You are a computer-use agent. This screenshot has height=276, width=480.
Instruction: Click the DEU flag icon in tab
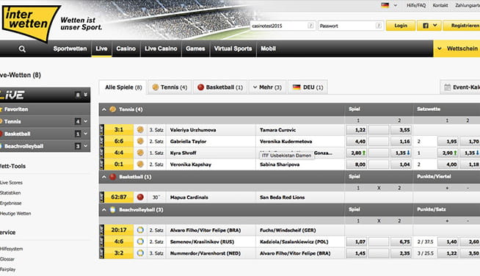coord(297,87)
